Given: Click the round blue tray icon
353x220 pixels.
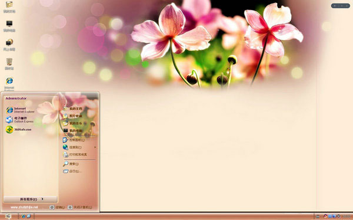Looking at the screenshot, I should click(x=334, y=216).
